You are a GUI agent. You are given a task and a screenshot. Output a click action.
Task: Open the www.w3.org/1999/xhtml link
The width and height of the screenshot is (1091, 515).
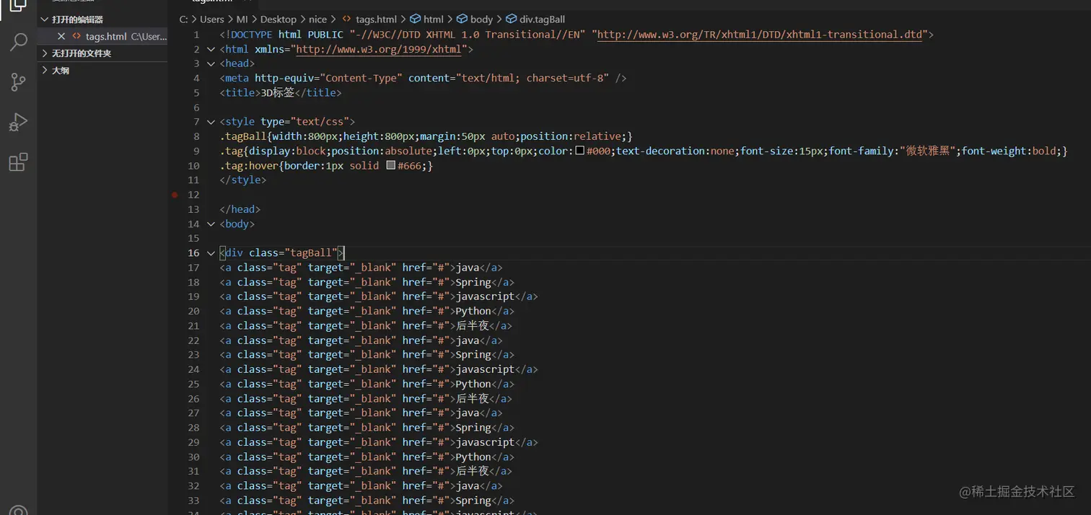coord(378,50)
